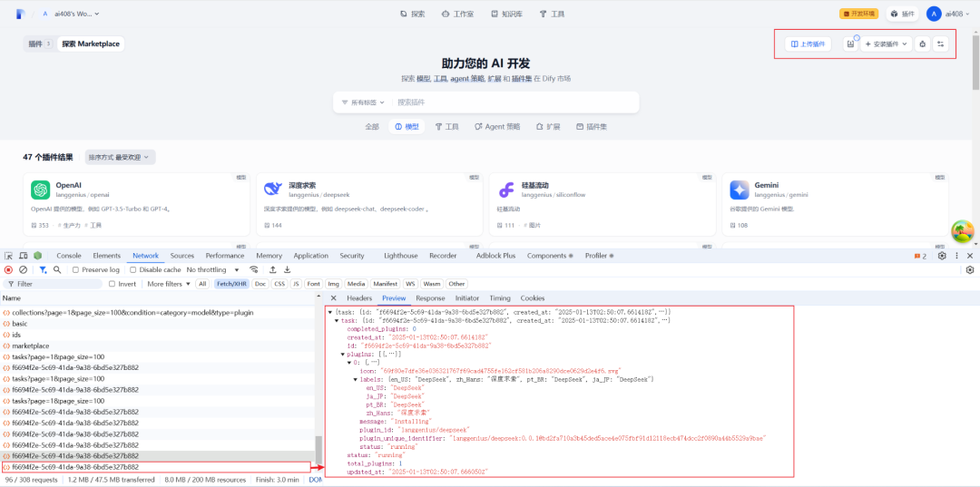Toggle the Img request type filter
Image resolution: width=980 pixels, height=487 pixels.
tap(334, 284)
